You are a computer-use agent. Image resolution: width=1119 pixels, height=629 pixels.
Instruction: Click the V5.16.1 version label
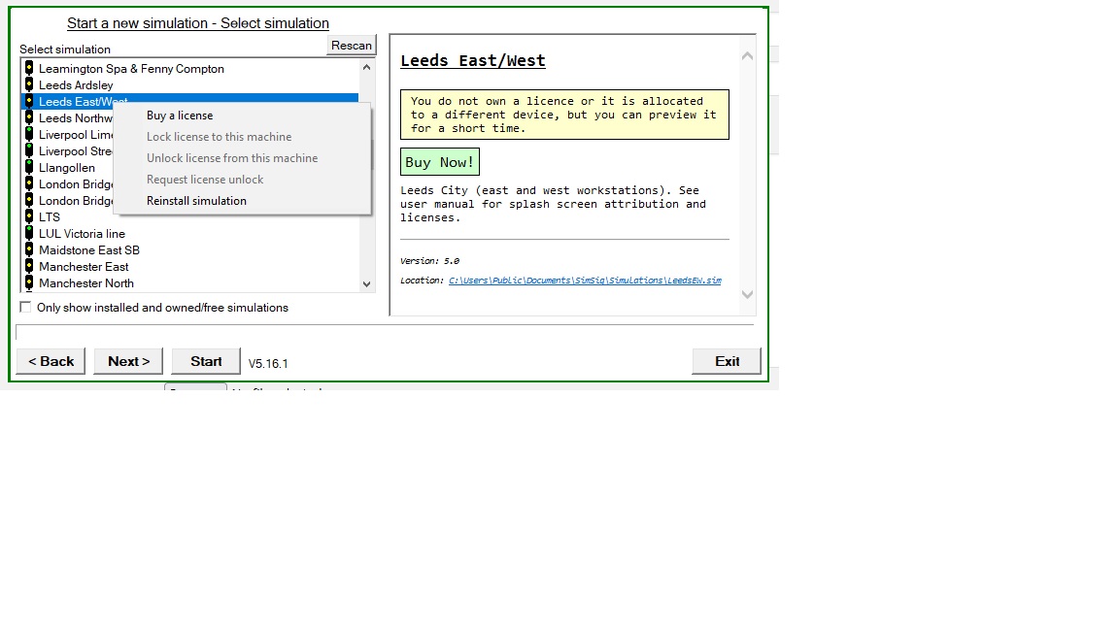pos(268,364)
